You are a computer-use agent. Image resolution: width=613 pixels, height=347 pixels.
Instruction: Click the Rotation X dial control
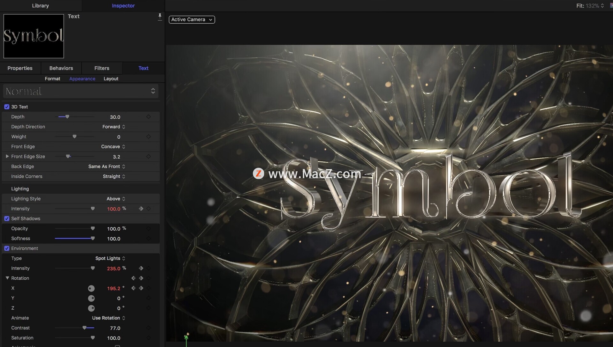pyautogui.click(x=91, y=288)
